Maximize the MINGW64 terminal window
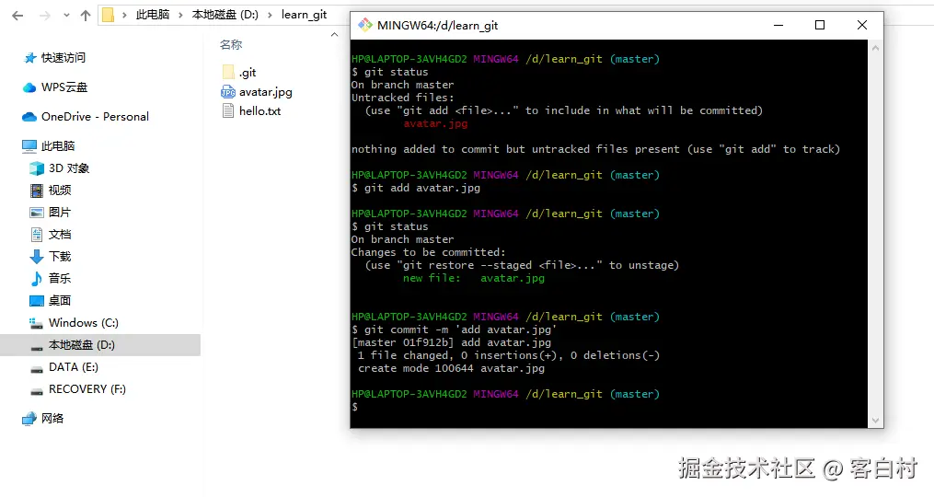 pos(820,25)
